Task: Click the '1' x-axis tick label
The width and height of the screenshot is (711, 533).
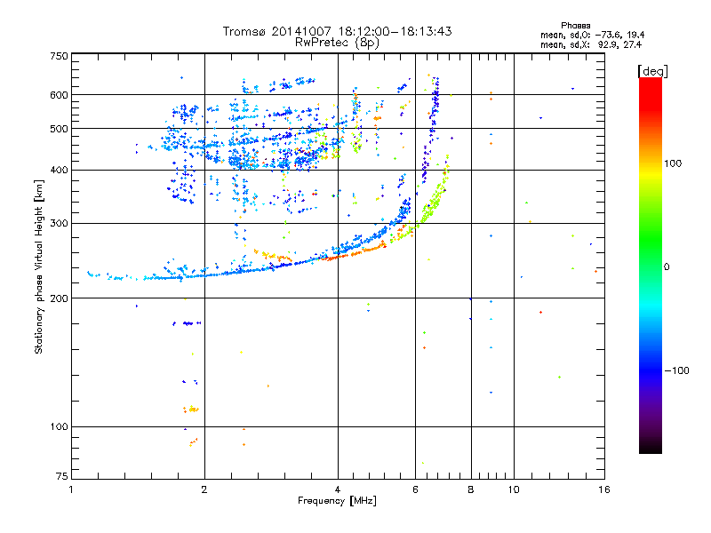Action: [x=71, y=489]
